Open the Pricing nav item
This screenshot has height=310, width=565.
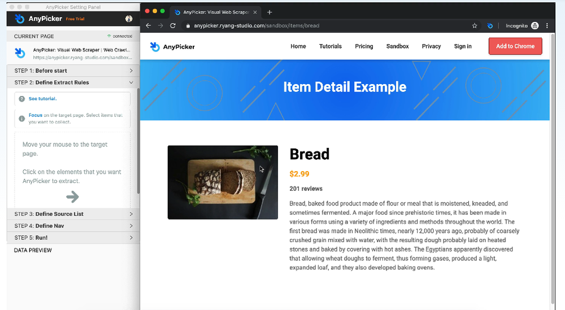pyautogui.click(x=364, y=46)
